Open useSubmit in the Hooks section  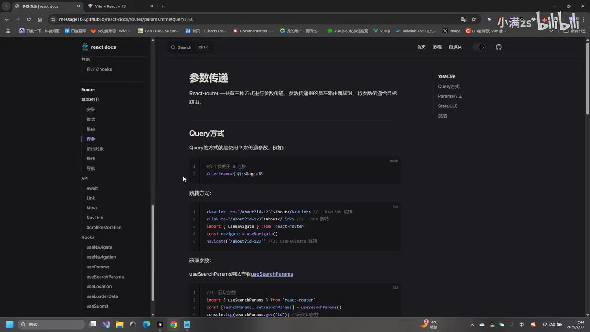[97, 306]
